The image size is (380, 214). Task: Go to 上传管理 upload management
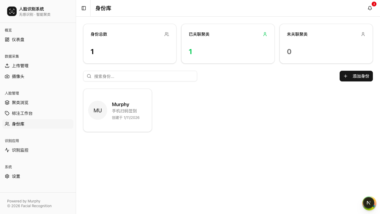20,66
